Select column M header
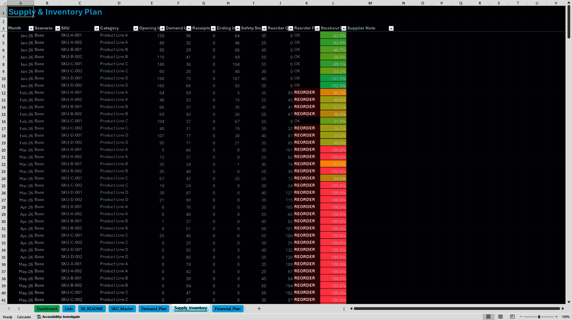The height and width of the screenshot is (320, 572). (x=370, y=3)
